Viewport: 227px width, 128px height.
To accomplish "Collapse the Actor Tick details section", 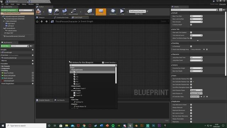I will point(172,30).
